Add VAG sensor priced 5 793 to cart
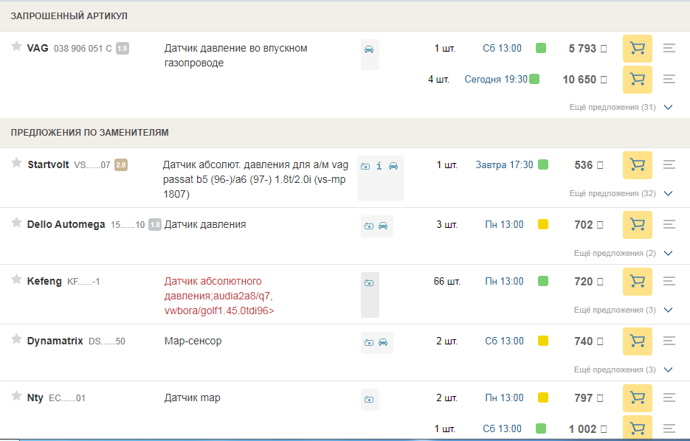 click(637, 49)
